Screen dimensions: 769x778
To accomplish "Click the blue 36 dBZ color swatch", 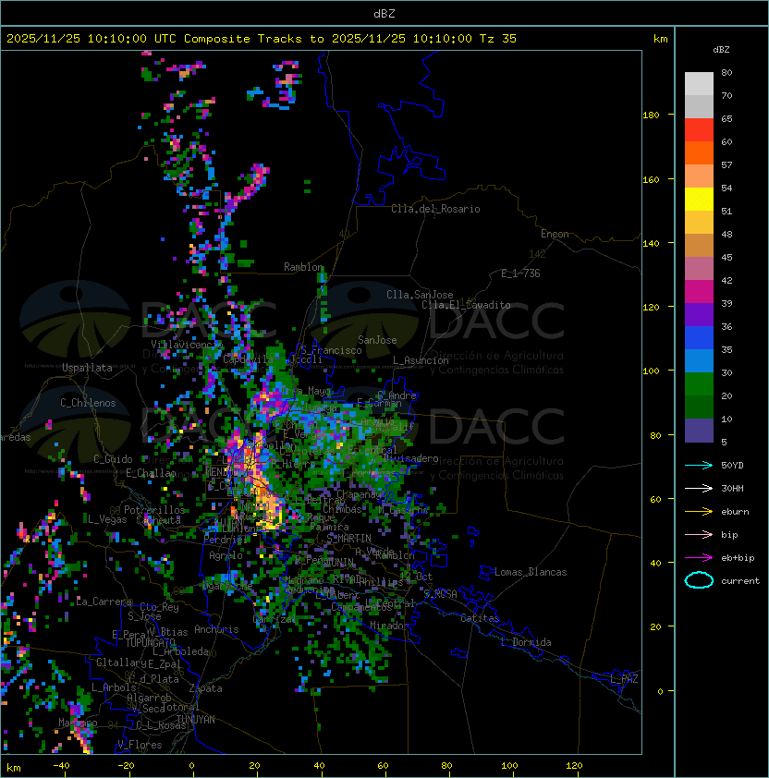I will [x=699, y=338].
